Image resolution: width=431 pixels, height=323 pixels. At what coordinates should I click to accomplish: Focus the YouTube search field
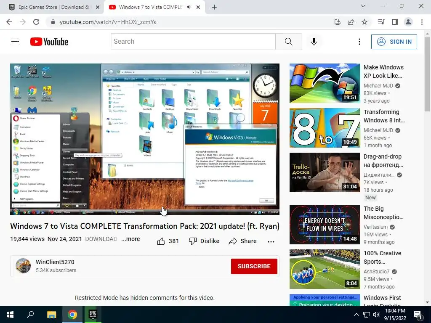(x=193, y=42)
